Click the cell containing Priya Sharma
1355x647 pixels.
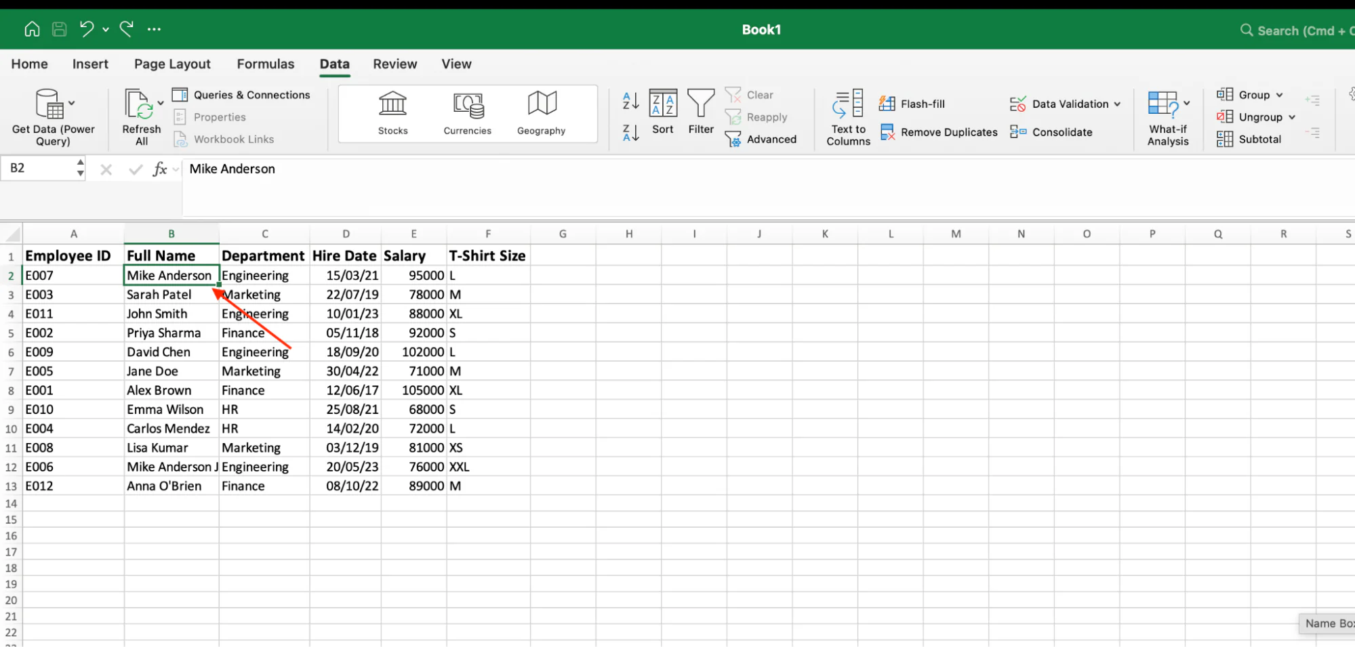(171, 333)
